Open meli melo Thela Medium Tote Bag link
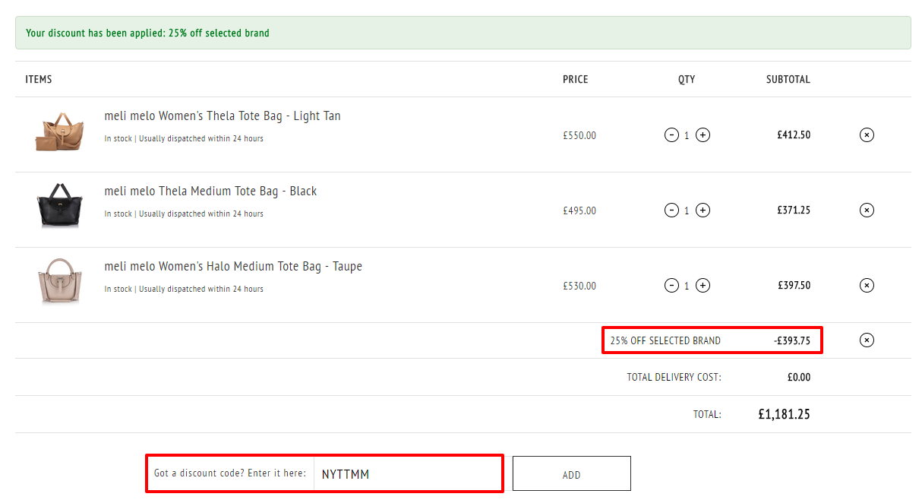 (x=210, y=191)
